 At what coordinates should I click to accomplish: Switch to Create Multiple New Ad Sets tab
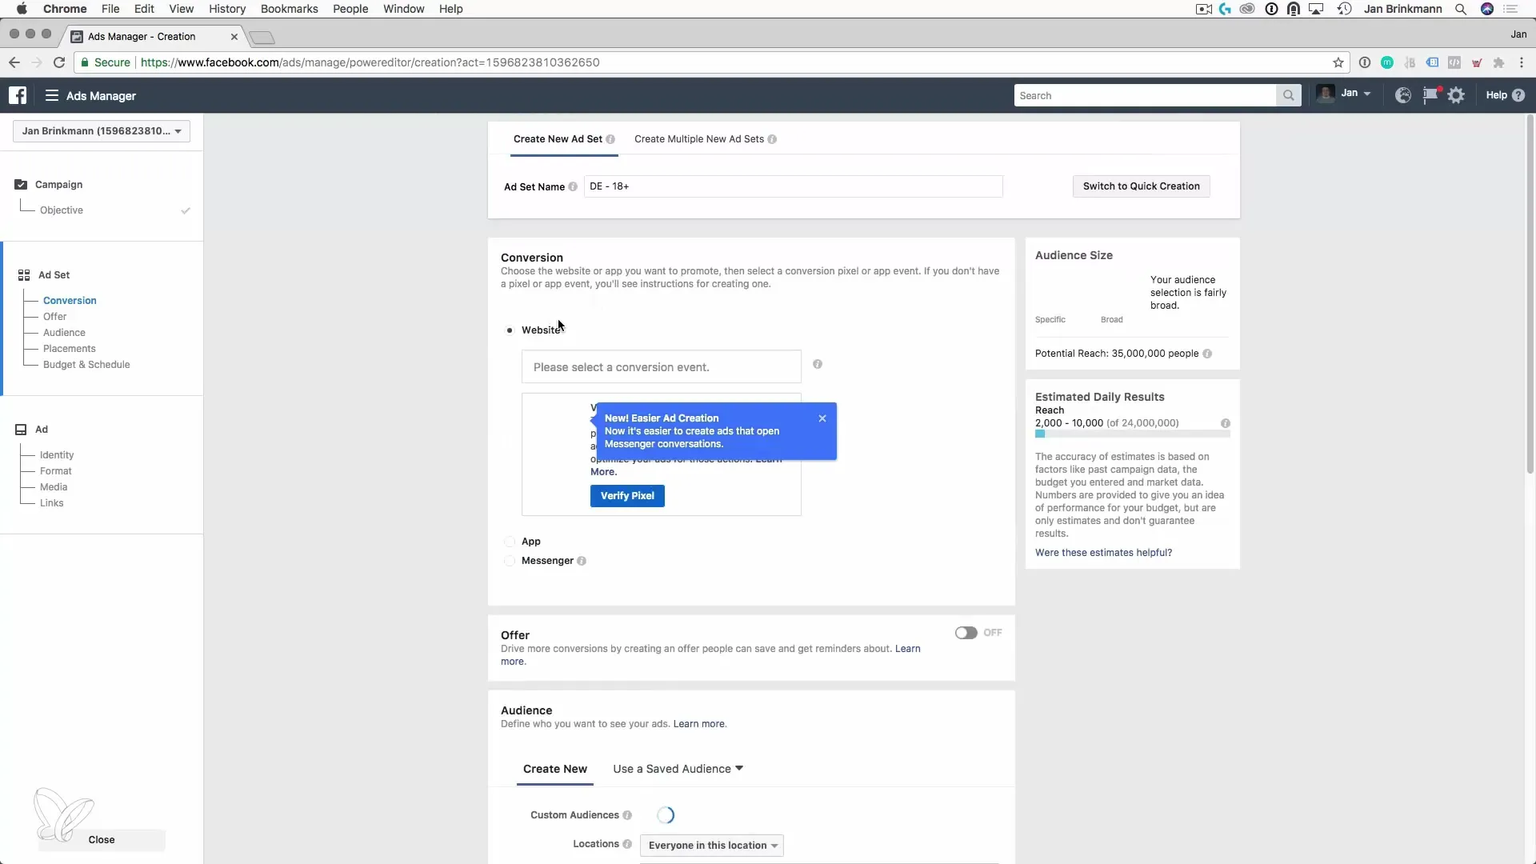(699, 139)
